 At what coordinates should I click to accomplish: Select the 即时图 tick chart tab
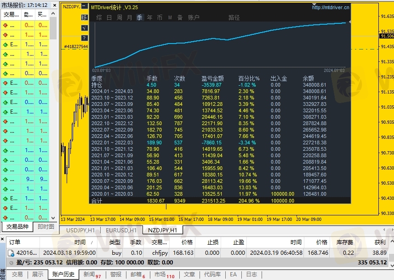[x=46, y=227]
